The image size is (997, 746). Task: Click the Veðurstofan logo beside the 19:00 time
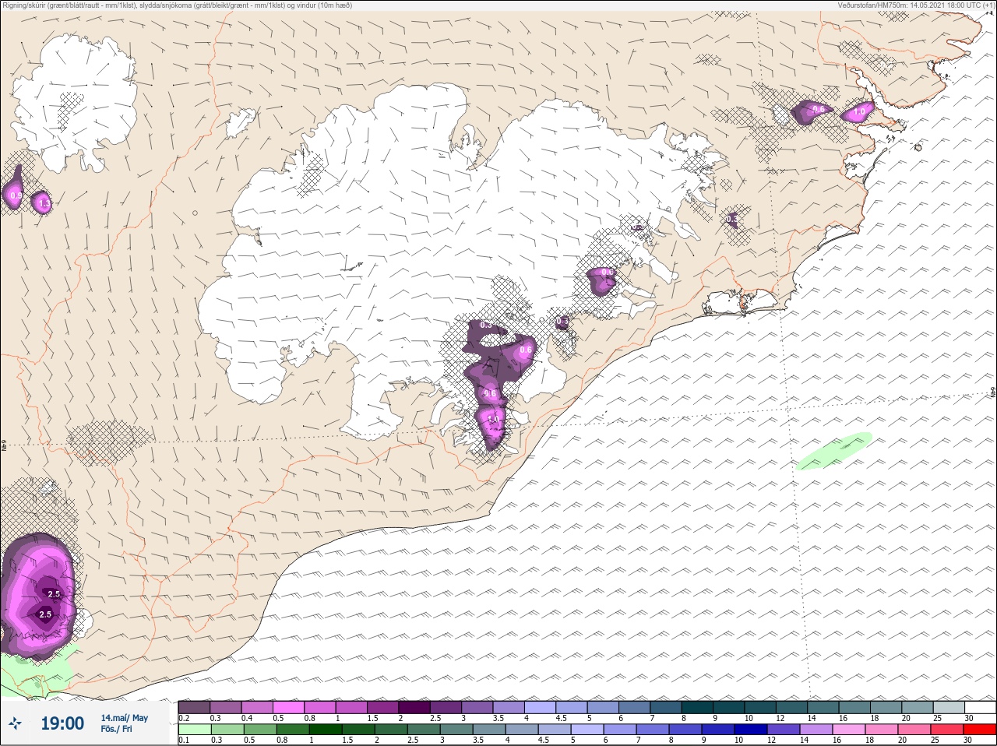[16, 723]
